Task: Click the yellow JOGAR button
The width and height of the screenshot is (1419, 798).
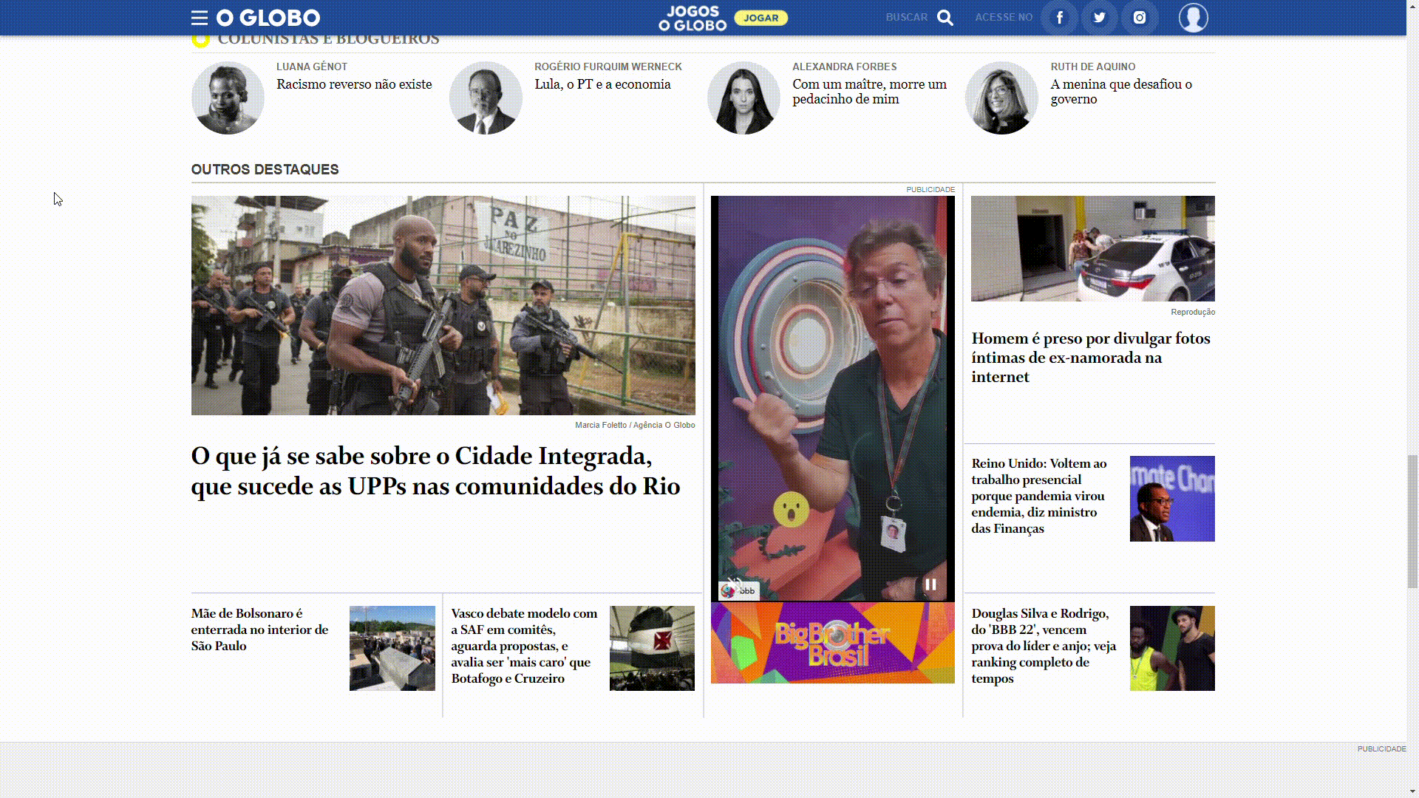Action: coord(760,18)
